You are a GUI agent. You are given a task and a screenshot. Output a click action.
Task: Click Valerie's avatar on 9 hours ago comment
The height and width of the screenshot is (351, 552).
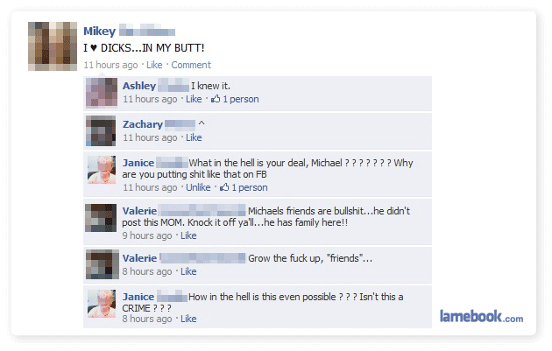click(101, 218)
